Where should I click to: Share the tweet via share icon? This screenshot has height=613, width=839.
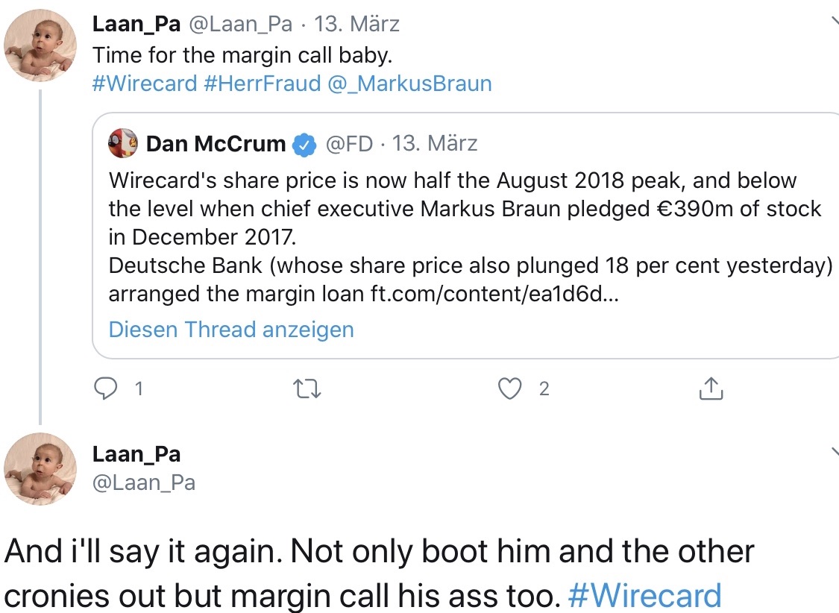tap(711, 389)
